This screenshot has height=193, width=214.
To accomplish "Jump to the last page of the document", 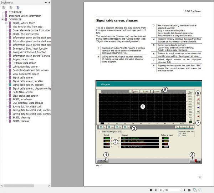I will (189, 190).
